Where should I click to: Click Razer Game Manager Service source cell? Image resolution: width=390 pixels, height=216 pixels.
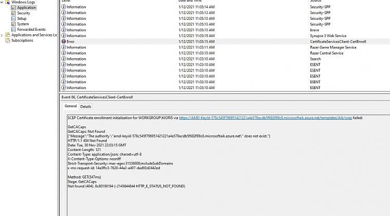click(333, 47)
